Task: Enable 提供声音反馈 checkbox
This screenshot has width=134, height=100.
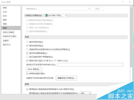Action: (27, 42)
